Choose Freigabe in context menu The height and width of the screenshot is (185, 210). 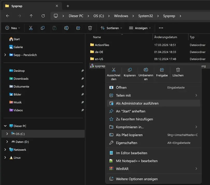click(x=162, y=72)
